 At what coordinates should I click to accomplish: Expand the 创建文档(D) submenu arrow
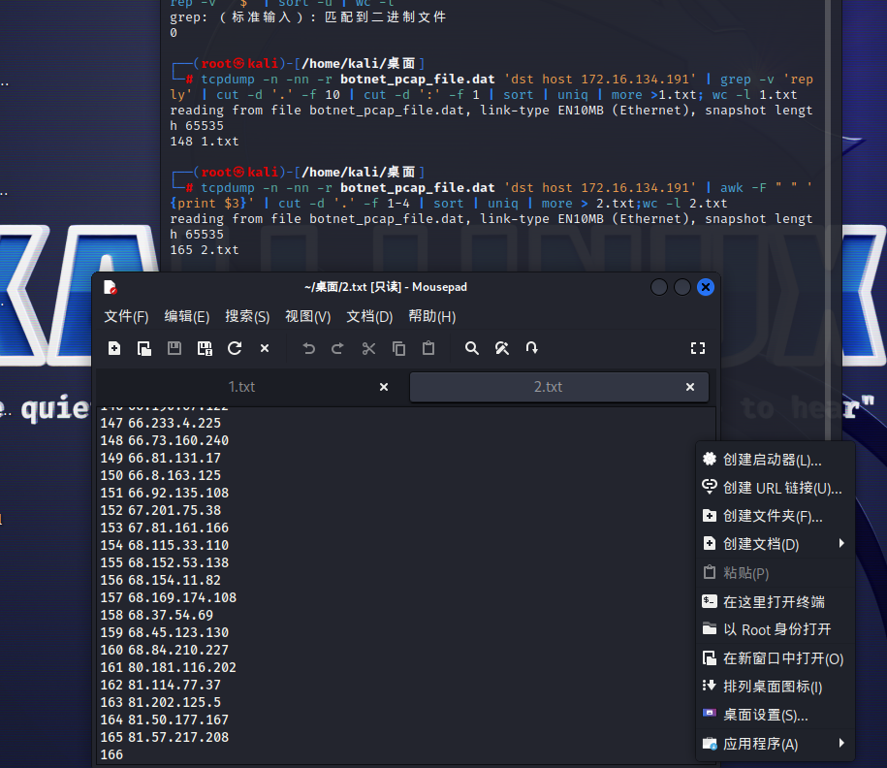(x=841, y=544)
